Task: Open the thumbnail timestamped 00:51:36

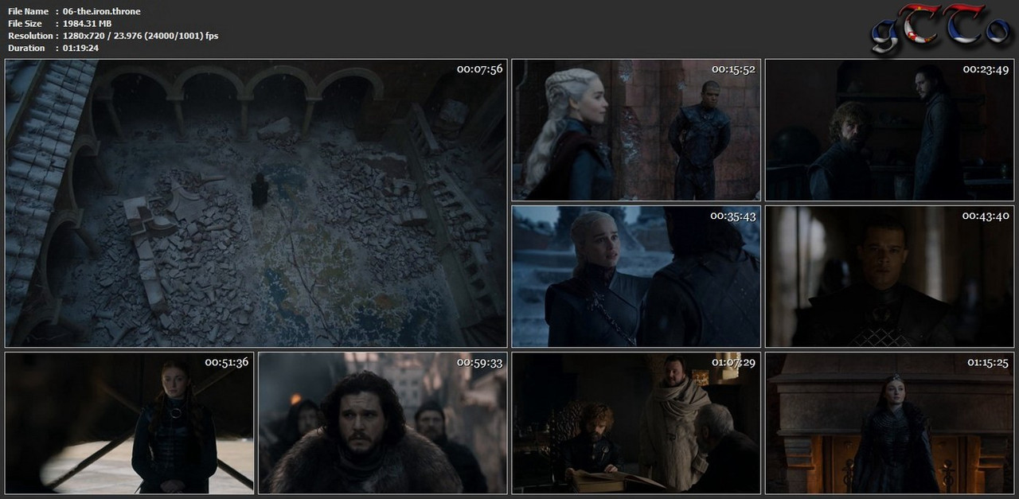Action: point(129,423)
